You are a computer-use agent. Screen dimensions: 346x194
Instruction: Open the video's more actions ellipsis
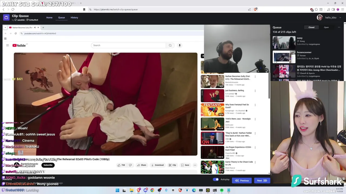(x=195, y=165)
